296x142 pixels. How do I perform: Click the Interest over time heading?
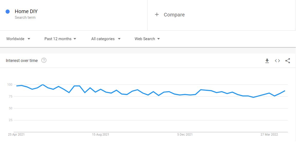[22, 61]
